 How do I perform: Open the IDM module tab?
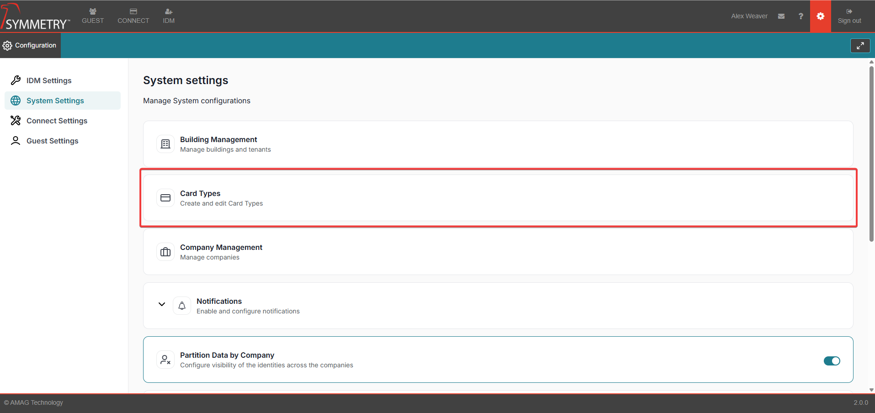point(169,16)
